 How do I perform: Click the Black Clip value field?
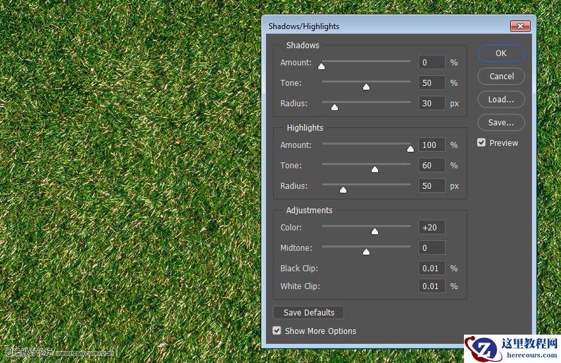432,269
